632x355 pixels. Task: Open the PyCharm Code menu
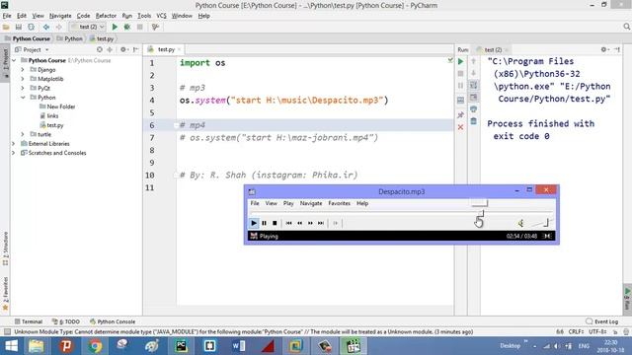[x=83, y=16]
